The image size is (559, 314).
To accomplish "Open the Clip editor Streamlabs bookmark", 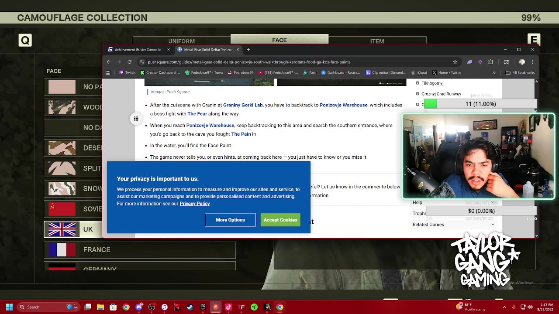I will [386, 73].
